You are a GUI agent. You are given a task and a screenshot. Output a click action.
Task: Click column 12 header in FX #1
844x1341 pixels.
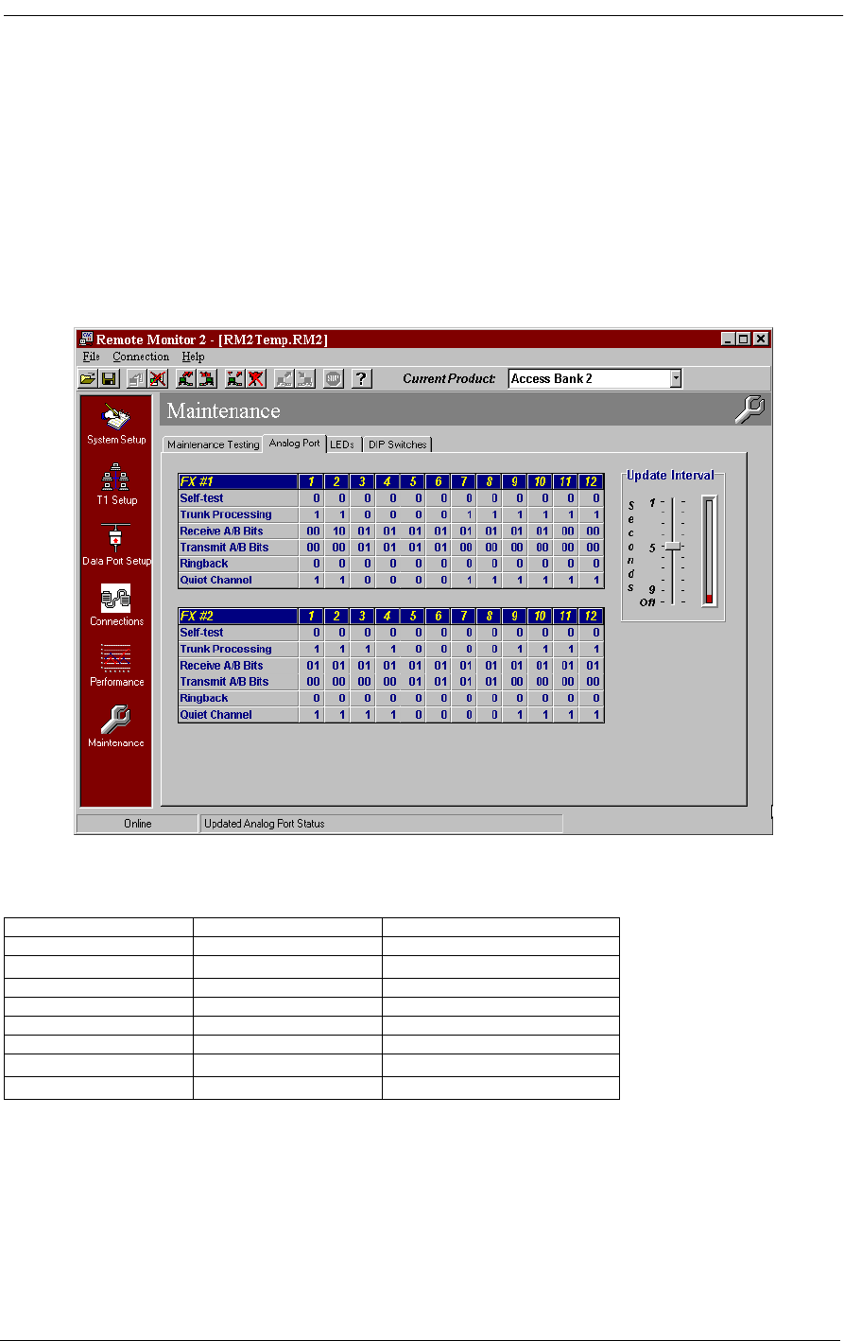(592, 482)
